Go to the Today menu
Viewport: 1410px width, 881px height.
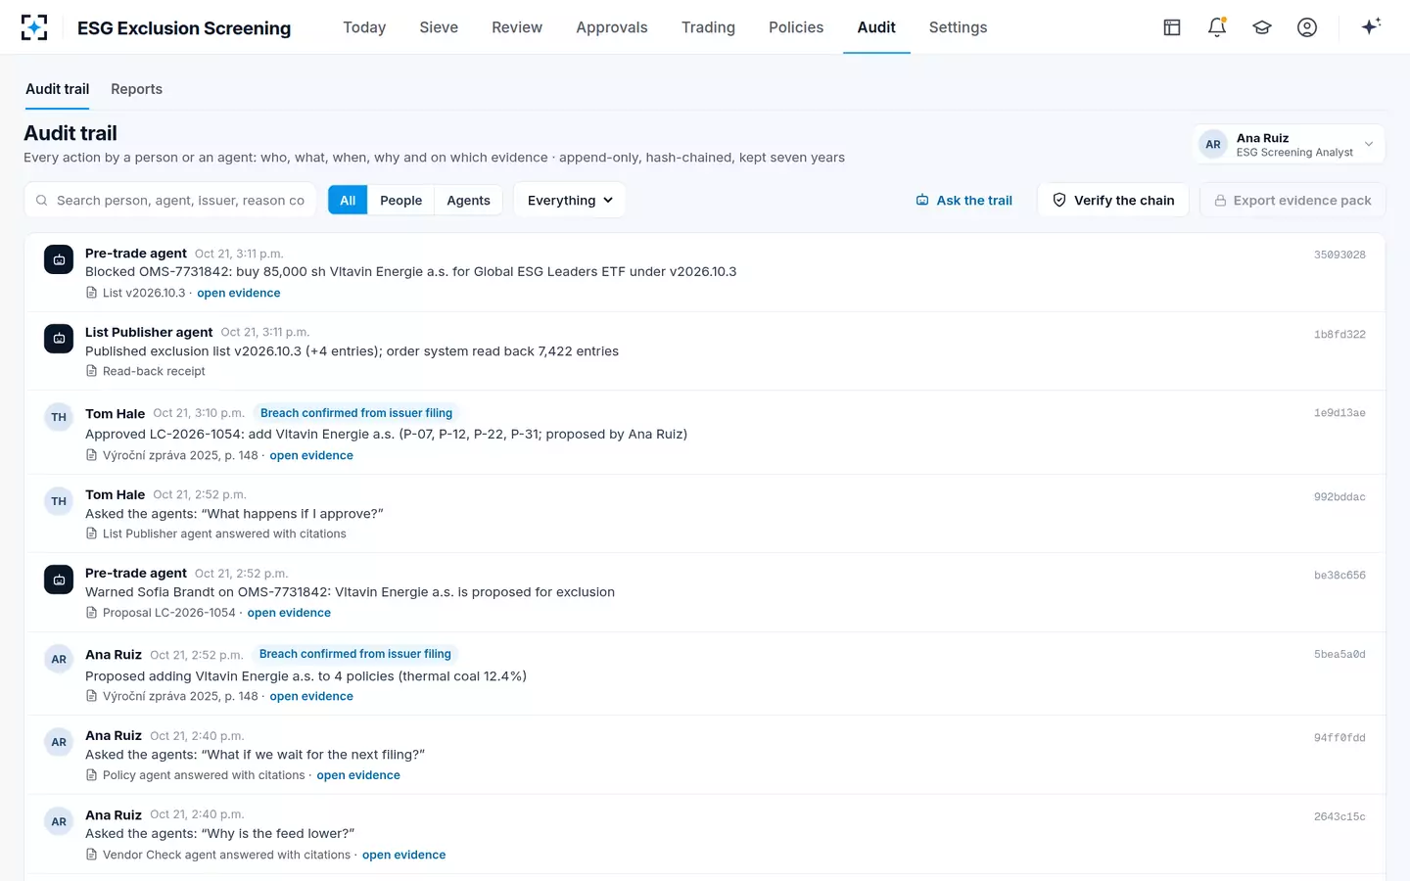coord(364,27)
